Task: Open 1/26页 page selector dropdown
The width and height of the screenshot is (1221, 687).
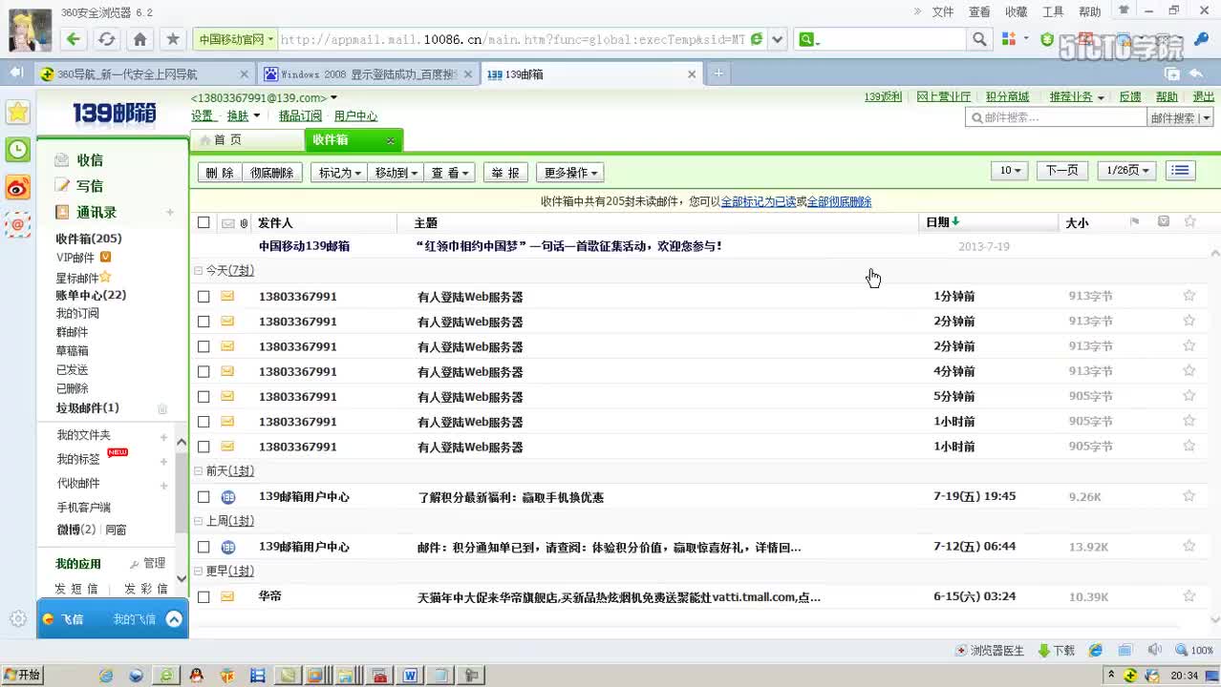Action: coord(1127,171)
